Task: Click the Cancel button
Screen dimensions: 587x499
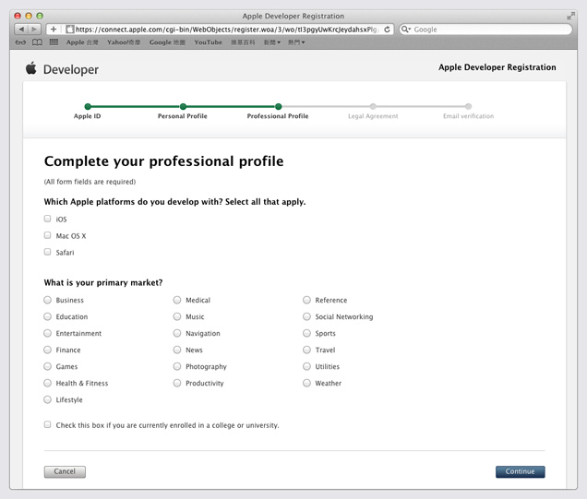Action: point(65,471)
